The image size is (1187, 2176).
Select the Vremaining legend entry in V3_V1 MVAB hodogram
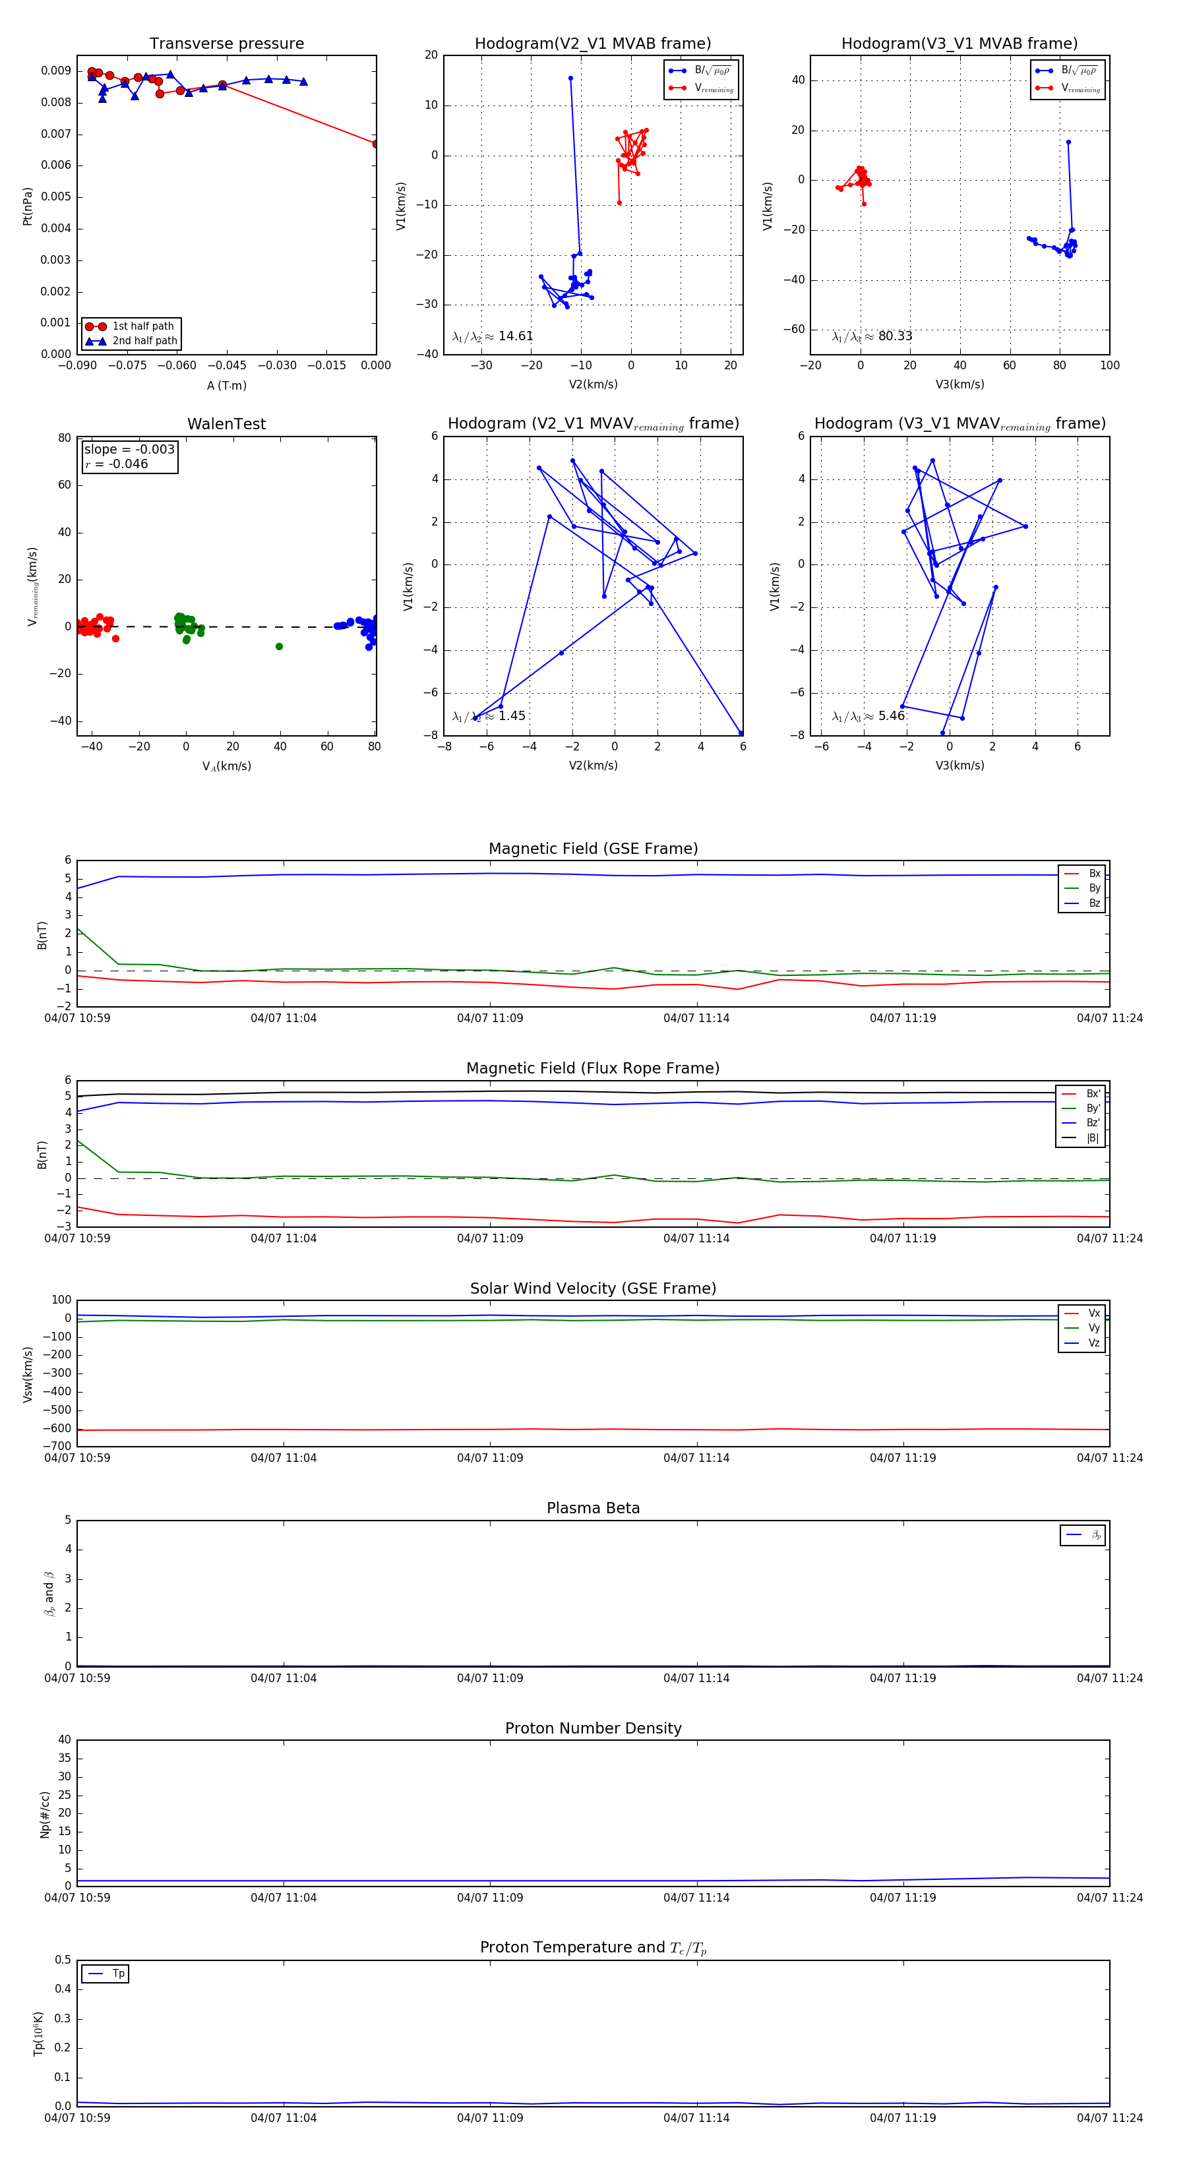tap(1067, 88)
